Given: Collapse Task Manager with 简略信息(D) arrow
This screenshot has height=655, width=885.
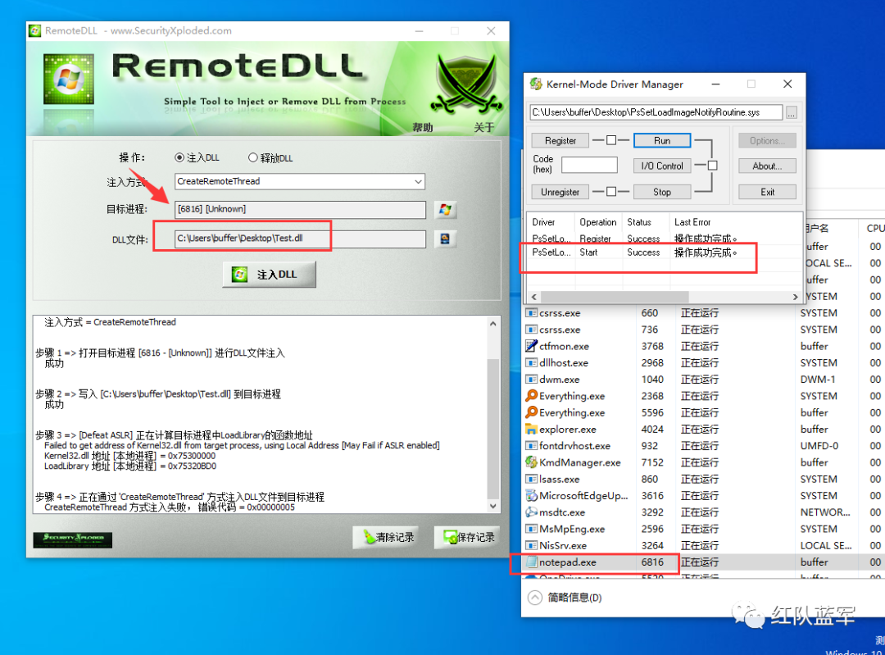Looking at the screenshot, I should 535,598.
